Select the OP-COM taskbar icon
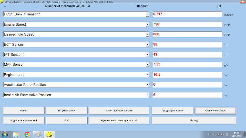 [x=49, y=135]
